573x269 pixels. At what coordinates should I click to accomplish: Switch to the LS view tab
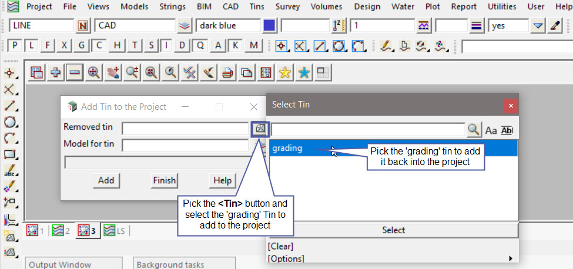(115, 231)
